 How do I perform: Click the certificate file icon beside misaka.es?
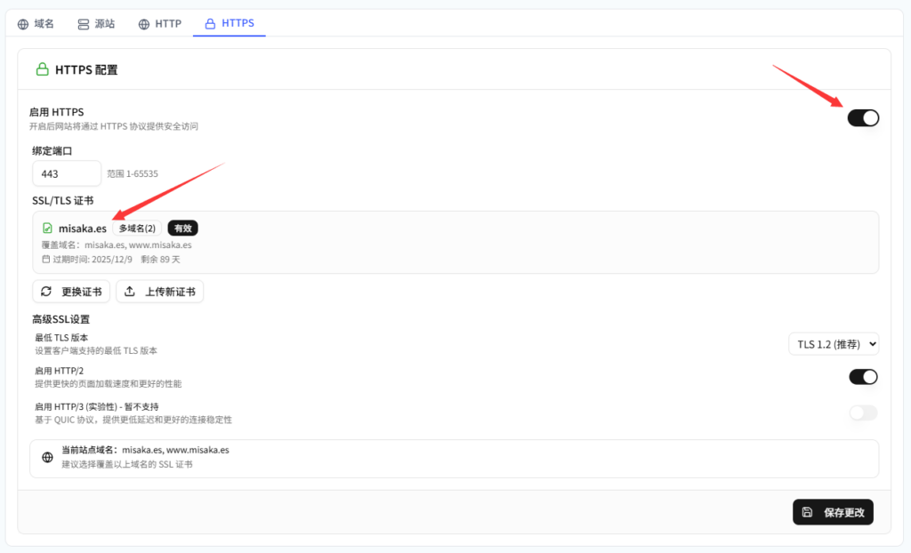[47, 228]
